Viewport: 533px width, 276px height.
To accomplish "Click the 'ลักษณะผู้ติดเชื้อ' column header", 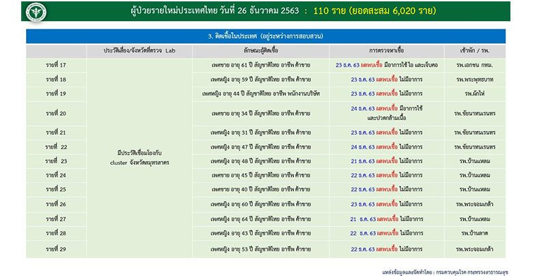I will click(260, 51).
